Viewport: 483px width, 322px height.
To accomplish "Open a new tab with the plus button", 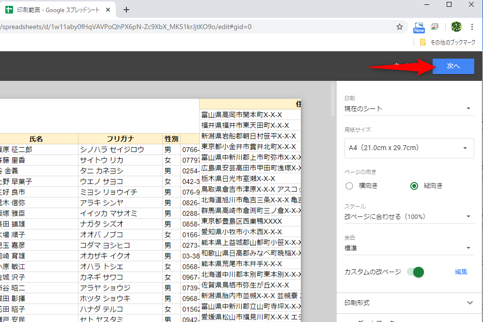I will click(126, 9).
